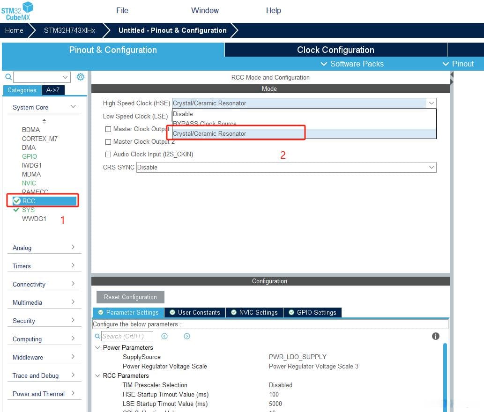
Task: Open the Software Packs dropdown menu
Action: [x=352, y=64]
